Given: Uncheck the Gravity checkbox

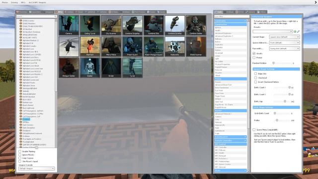Looking at the screenshot, I should pos(254,53).
